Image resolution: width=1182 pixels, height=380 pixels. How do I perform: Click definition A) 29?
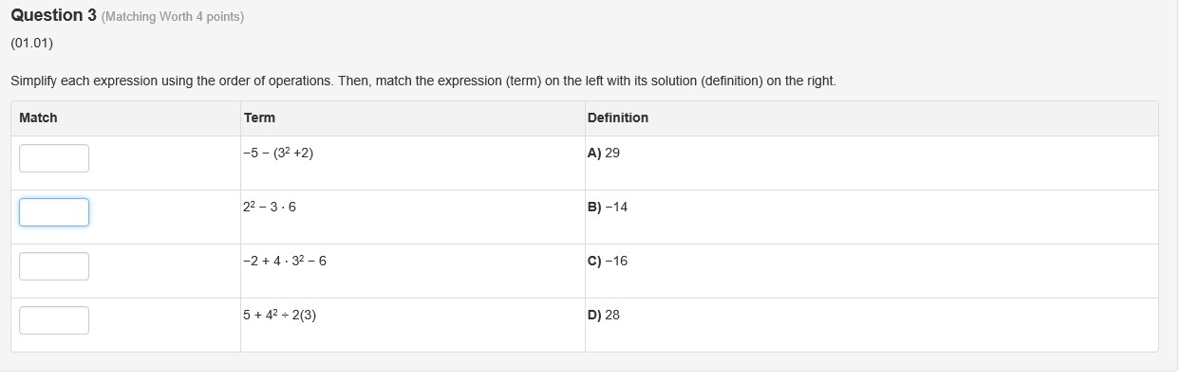pyautogui.click(x=604, y=153)
